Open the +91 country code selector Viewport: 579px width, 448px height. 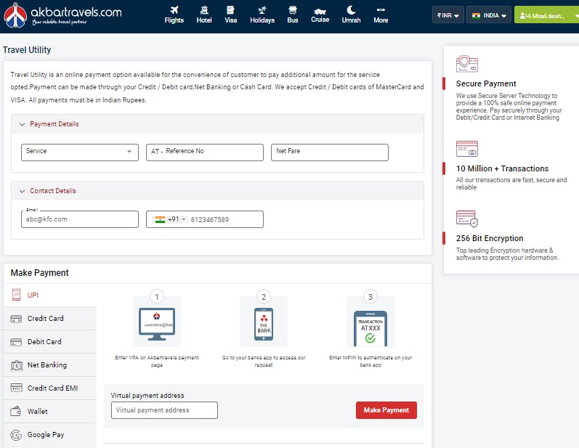[171, 219]
